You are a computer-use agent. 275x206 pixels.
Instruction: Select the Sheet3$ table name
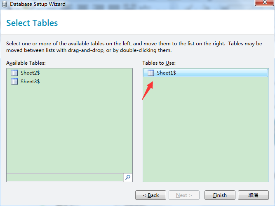[x=30, y=82]
